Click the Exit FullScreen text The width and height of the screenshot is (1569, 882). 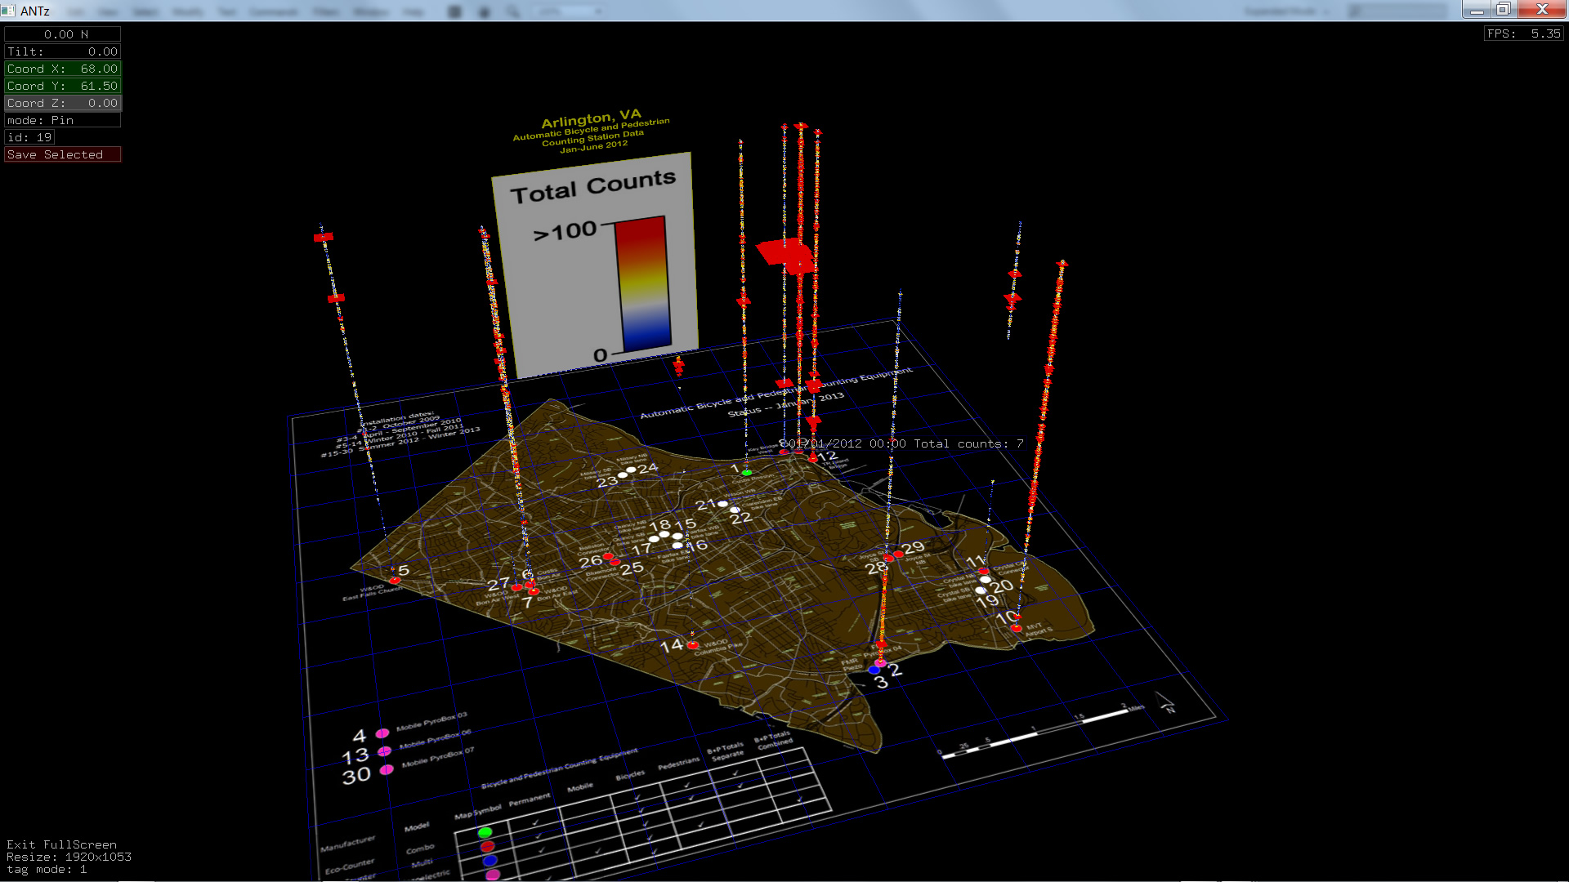click(61, 844)
